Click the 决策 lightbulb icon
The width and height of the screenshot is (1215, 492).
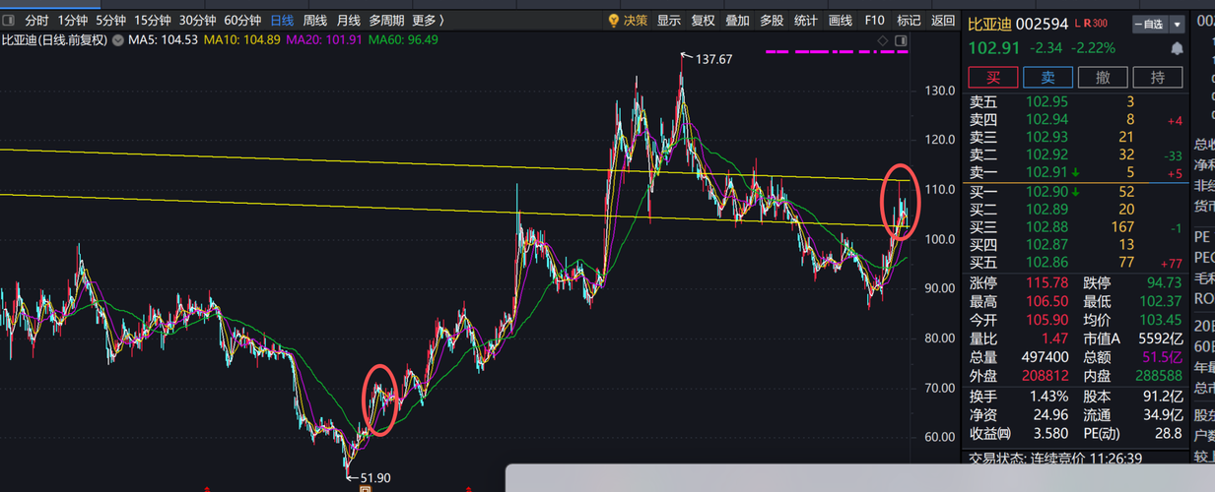[x=614, y=20]
